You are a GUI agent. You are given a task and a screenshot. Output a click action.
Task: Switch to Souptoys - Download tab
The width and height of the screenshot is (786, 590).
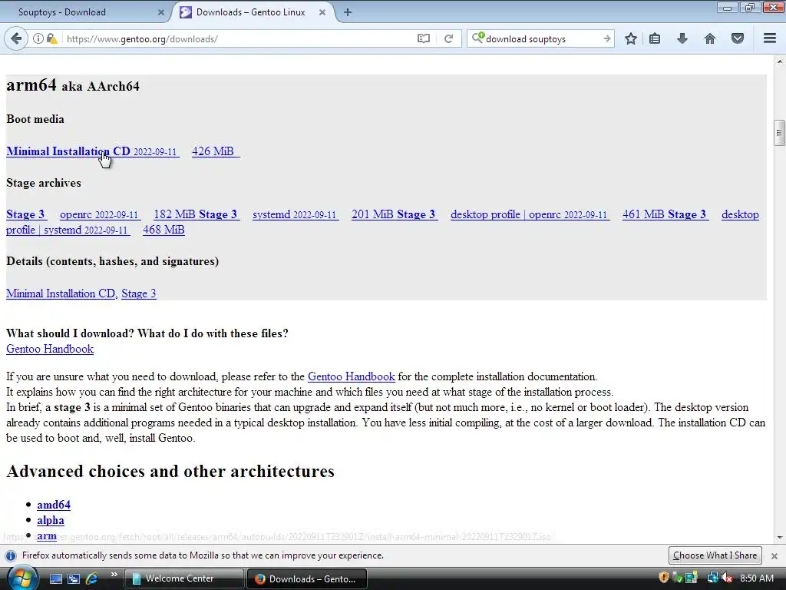point(85,12)
